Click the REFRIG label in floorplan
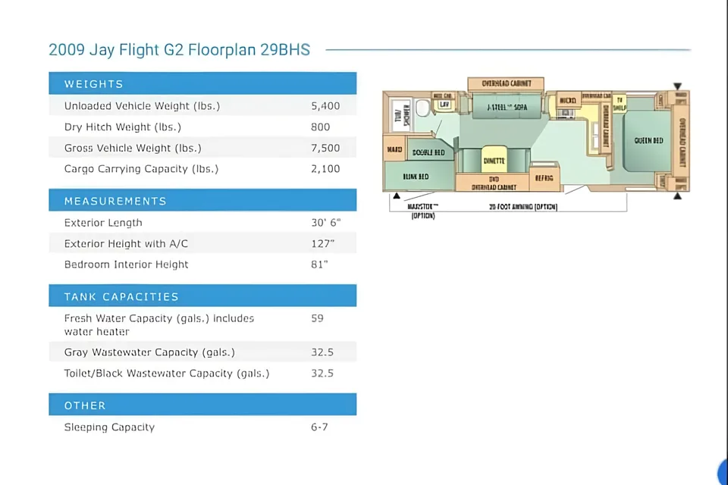This screenshot has width=728, height=485. point(544,178)
